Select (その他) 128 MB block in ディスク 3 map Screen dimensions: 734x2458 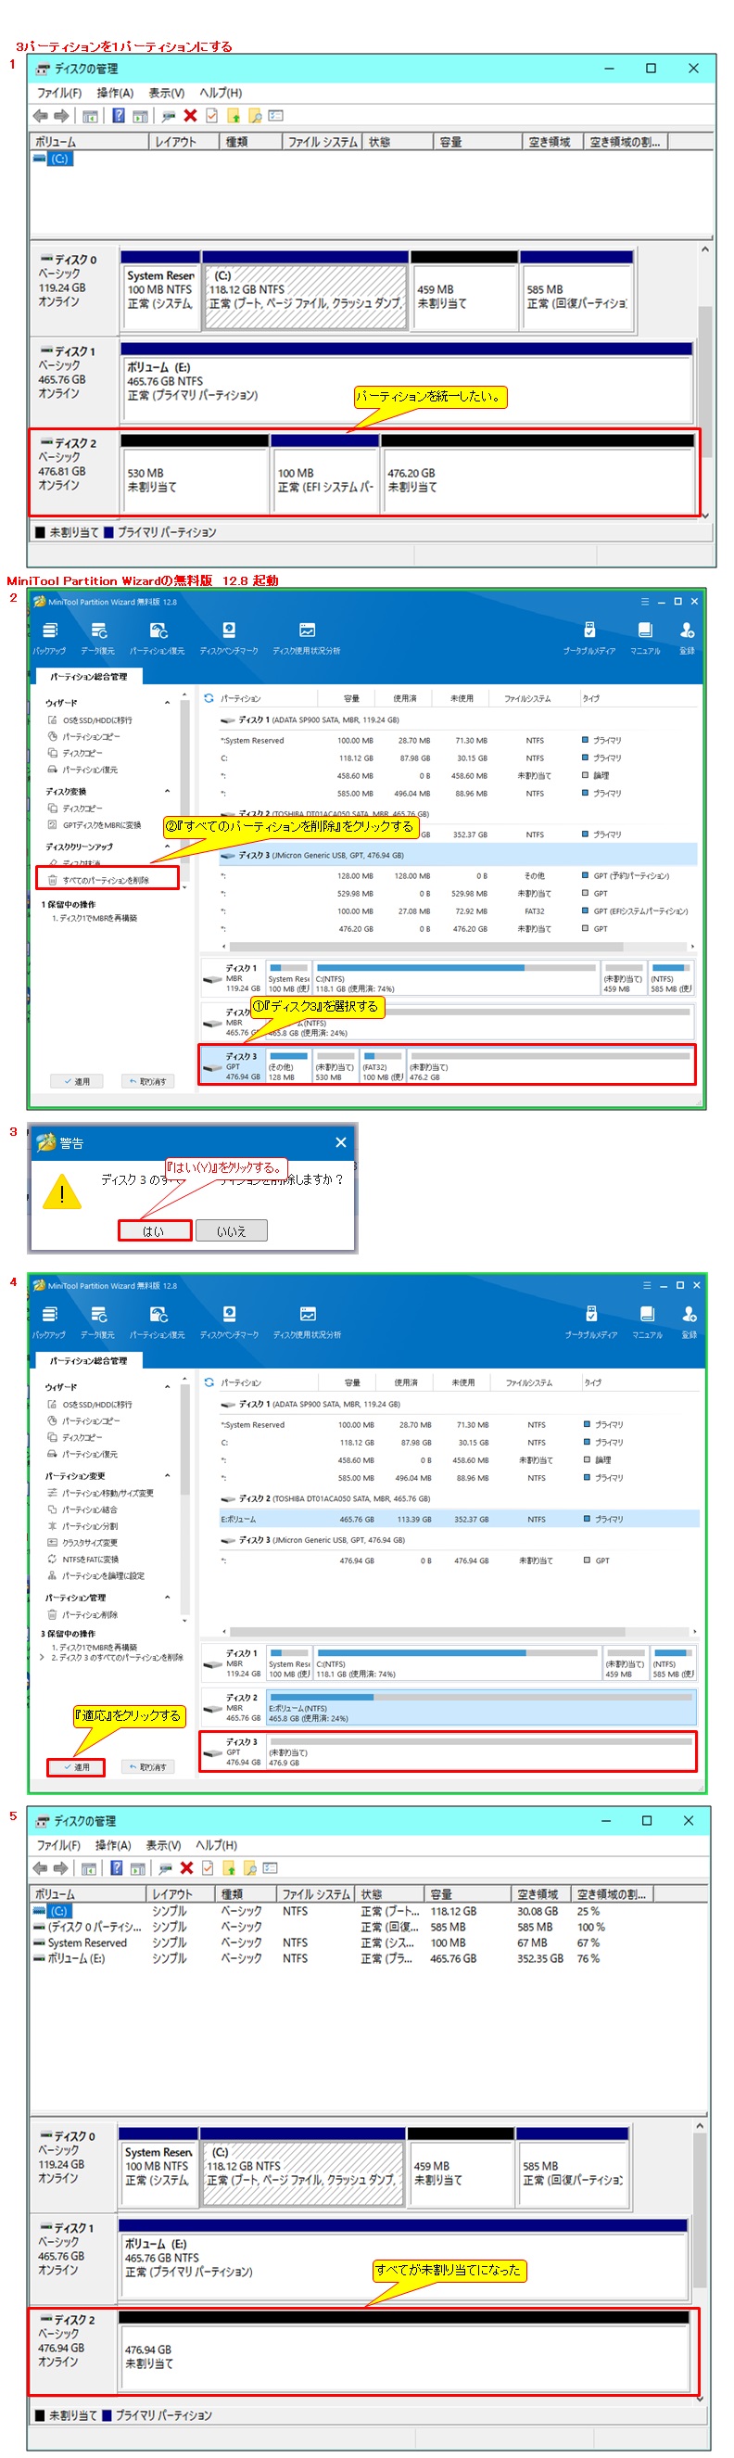288,1066
